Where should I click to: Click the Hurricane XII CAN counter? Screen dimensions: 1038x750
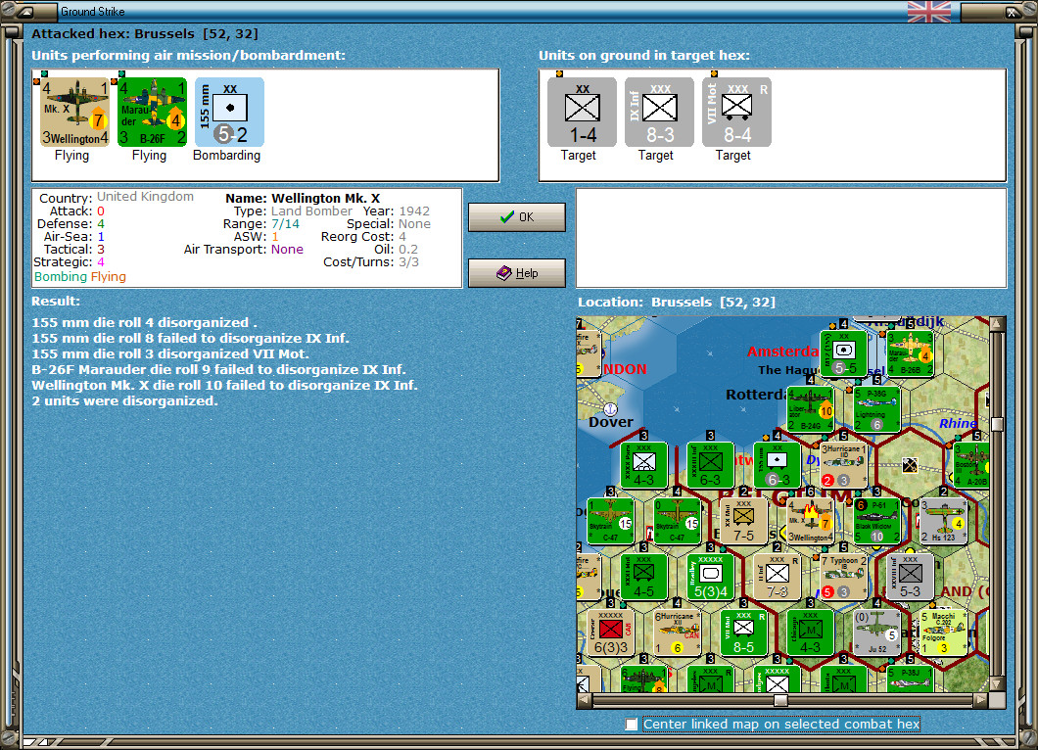[678, 633]
